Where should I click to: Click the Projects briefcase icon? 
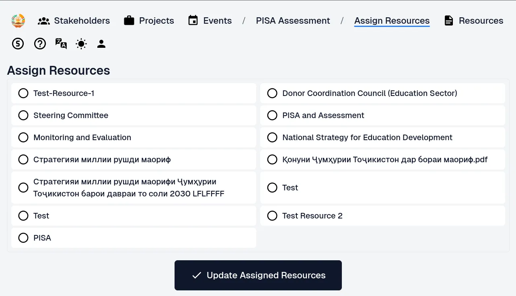(x=129, y=21)
